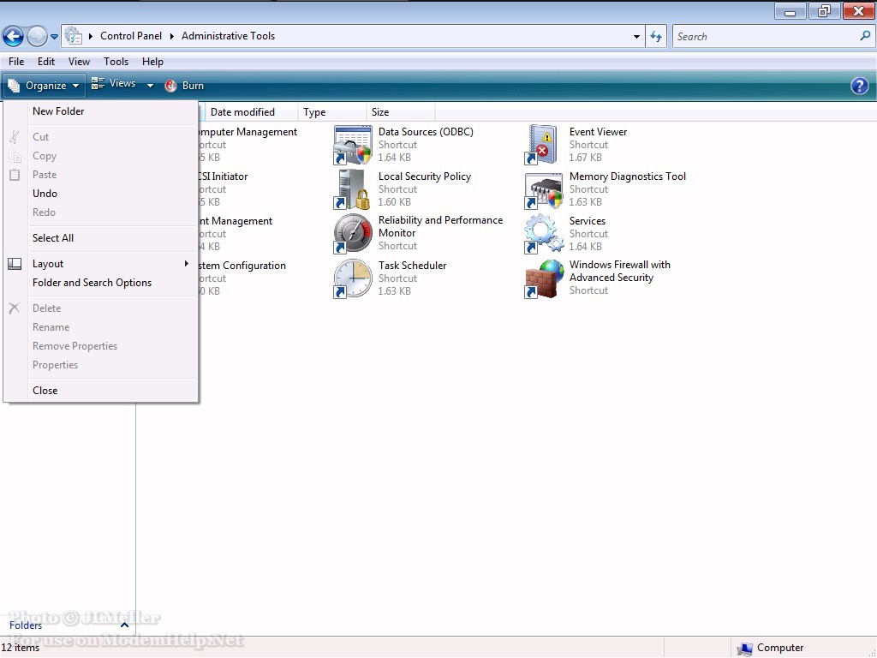The width and height of the screenshot is (877, 658).
Task: Choose Select All in Organize menu
Action: click(x=101, y=238)
